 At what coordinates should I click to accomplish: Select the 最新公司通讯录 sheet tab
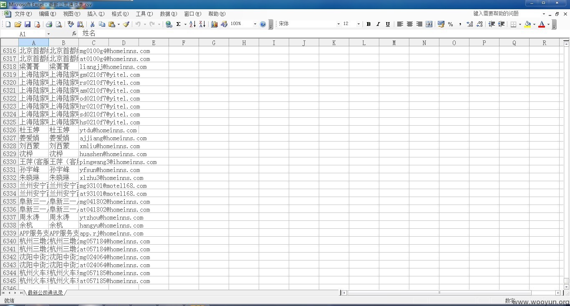tap(45, 293)
